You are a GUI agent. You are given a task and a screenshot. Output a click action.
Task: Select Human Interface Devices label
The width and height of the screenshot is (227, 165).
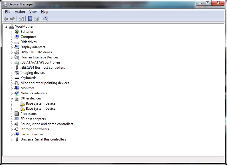coord(39,57)
